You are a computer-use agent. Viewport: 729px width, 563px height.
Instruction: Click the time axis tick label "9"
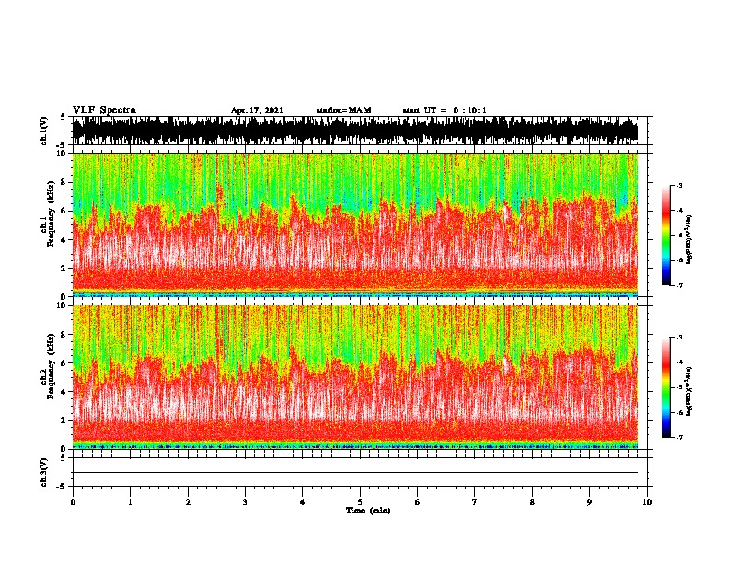point(589,502)
